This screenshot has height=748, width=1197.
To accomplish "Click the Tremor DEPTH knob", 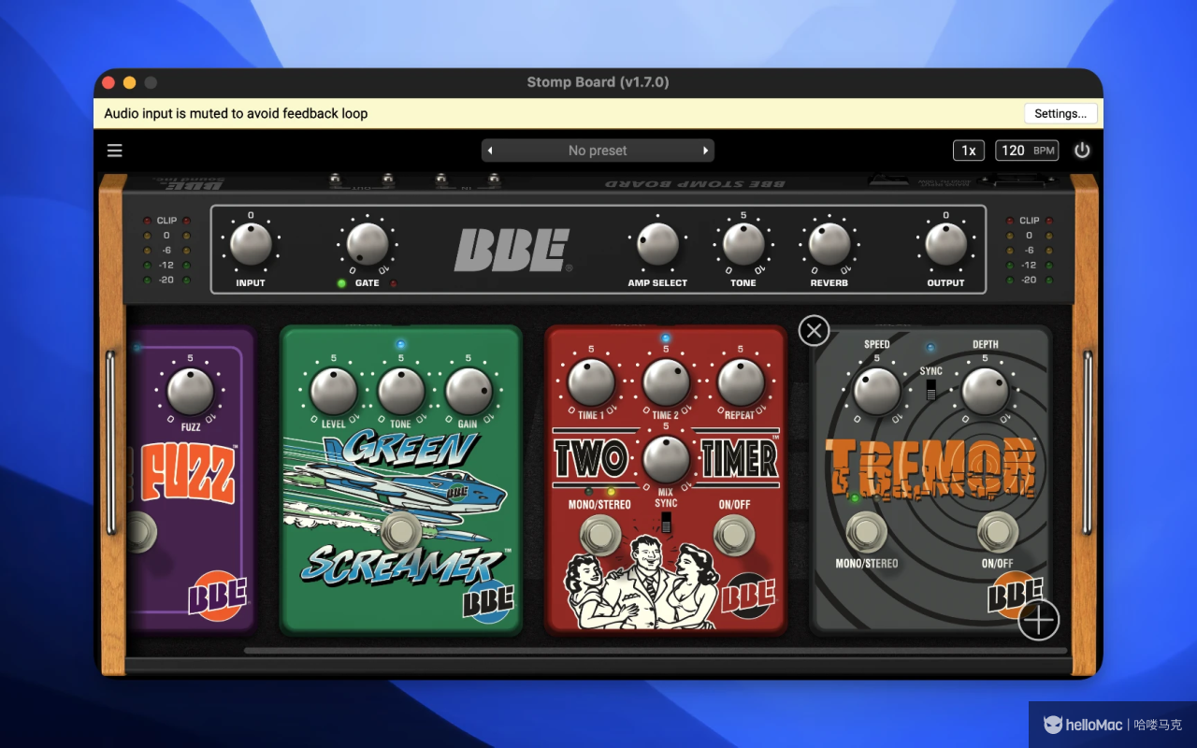I will (x=986, y=391).
